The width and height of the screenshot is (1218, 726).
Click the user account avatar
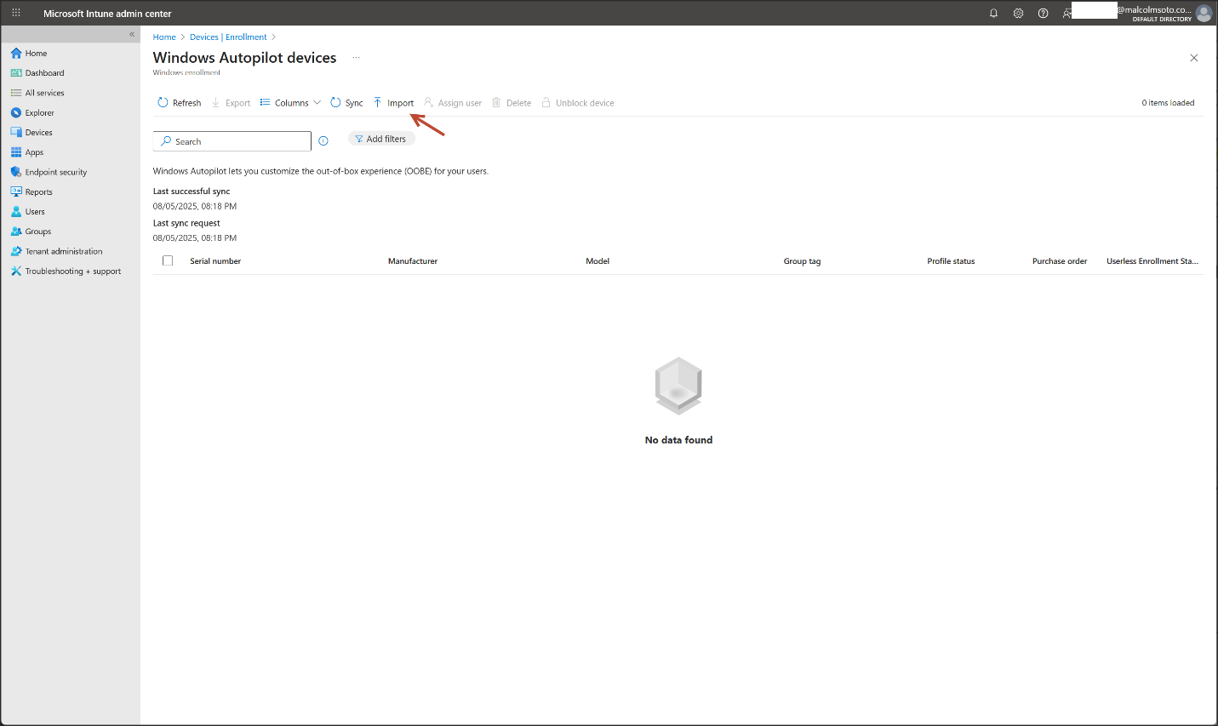pos(1203,14)
